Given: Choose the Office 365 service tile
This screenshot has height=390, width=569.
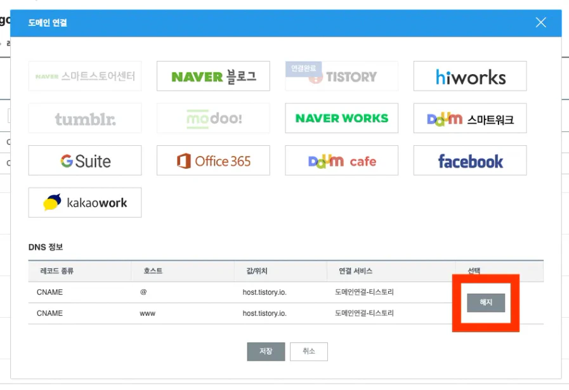Looking at the screenshot, I should 213,160.
